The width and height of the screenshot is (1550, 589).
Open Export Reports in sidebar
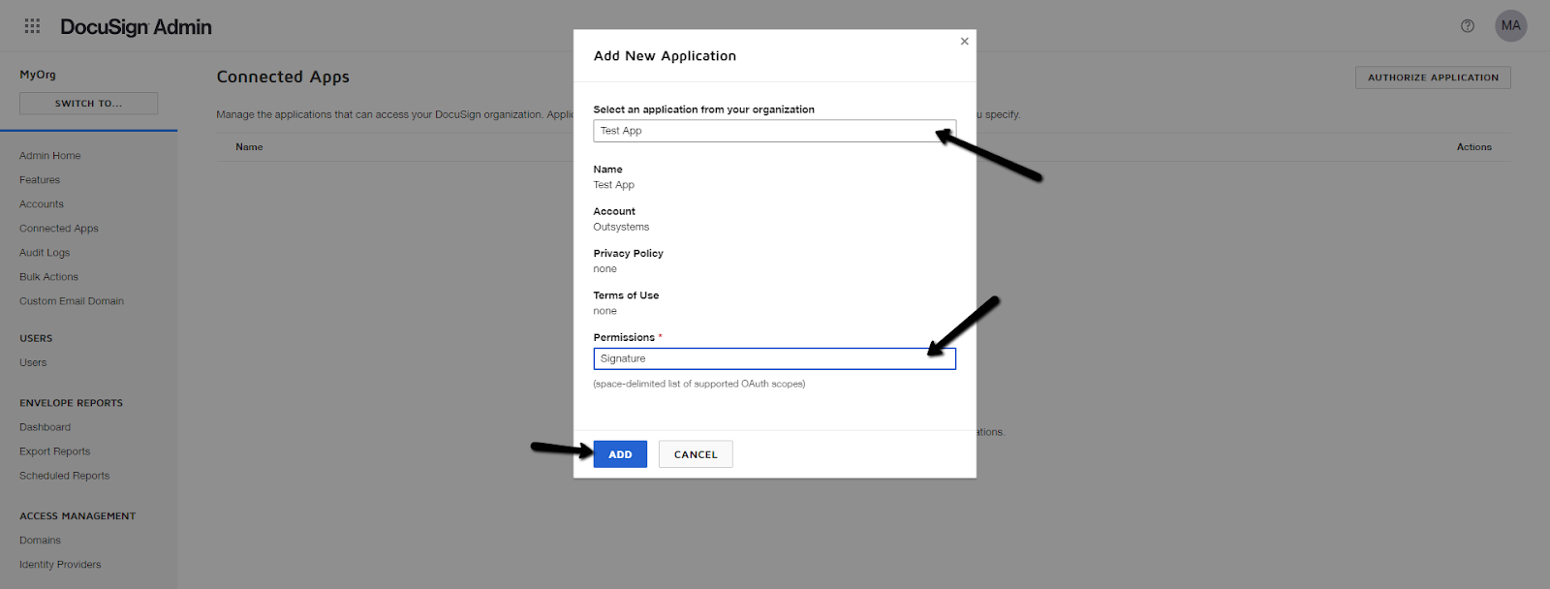54,451
